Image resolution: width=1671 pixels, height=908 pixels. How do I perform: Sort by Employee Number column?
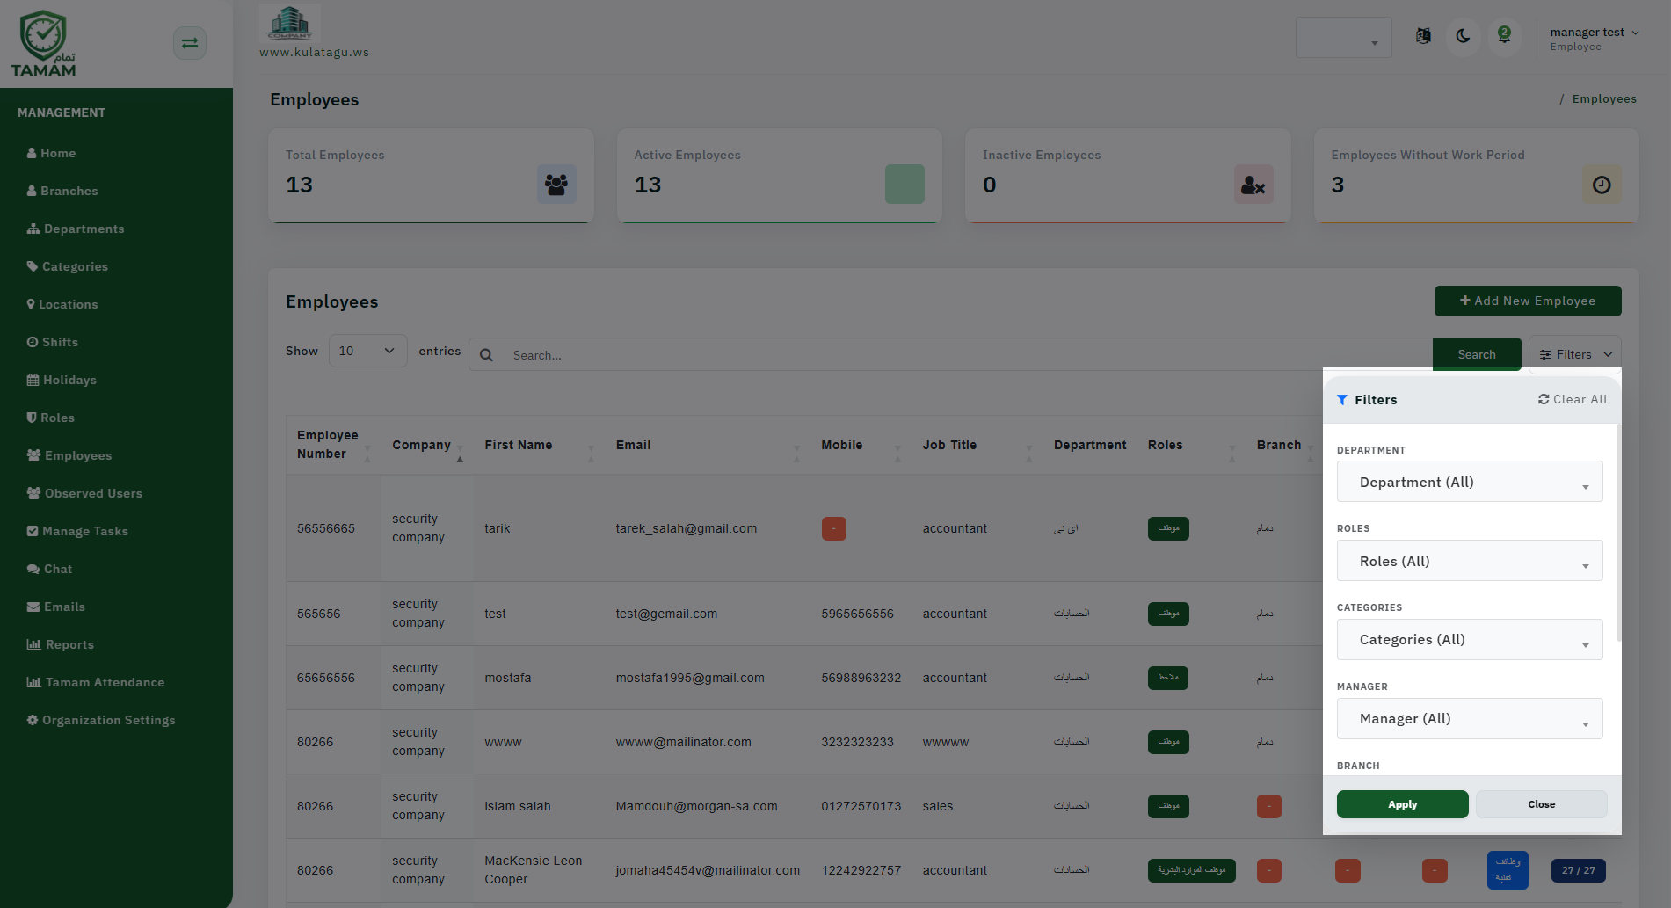pos(333,445)
